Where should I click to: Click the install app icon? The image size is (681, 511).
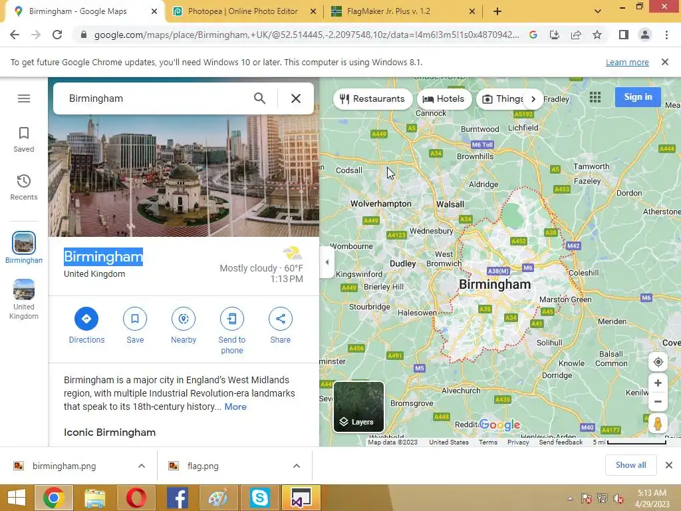tap(555, 35)
